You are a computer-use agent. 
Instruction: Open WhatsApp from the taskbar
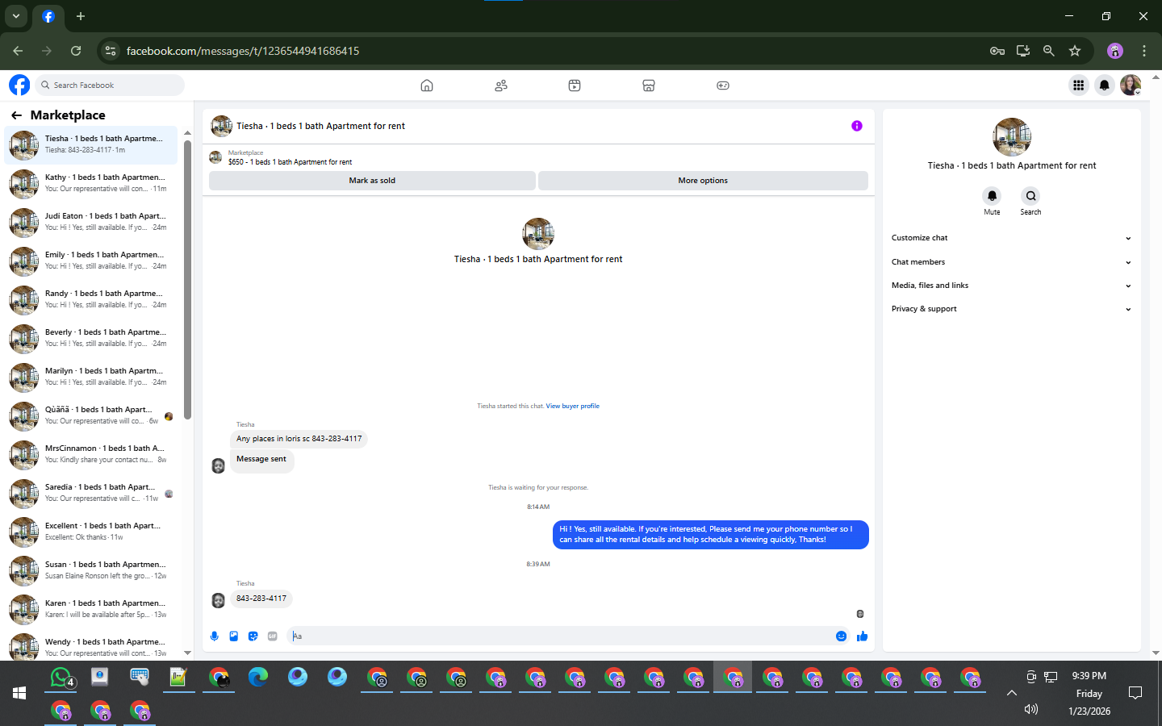click(61, 678)
